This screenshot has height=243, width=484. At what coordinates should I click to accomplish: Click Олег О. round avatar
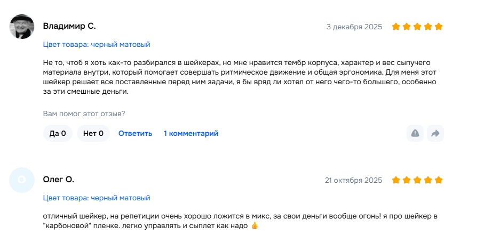[22, 180]
